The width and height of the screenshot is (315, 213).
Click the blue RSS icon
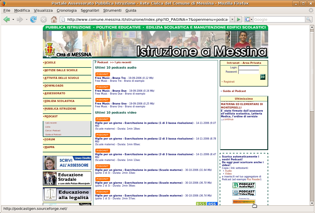[x=212, y=204]
